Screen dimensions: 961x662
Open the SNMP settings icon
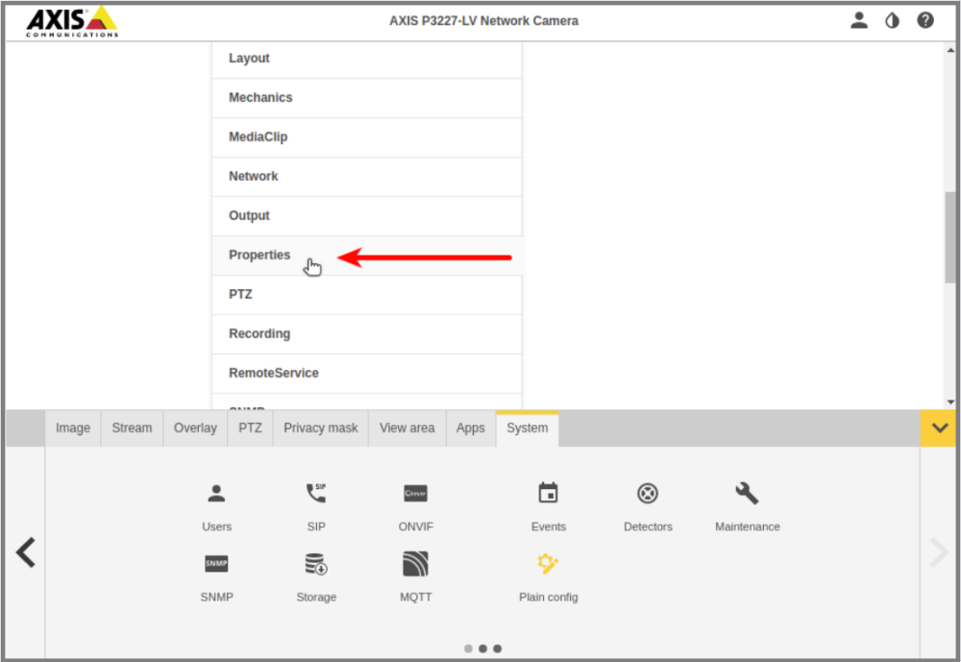[x=216, y=564]
